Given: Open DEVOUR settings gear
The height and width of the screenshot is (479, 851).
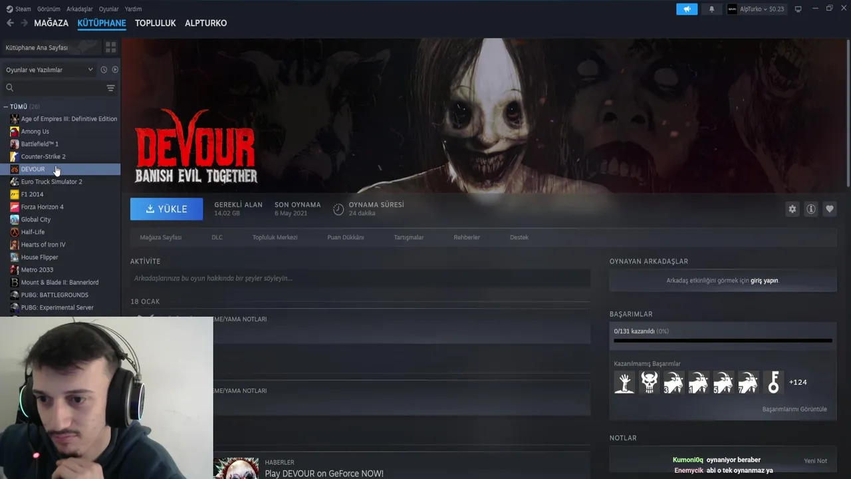Looking at the screenshot, I should pyautogui.click(x=792, y=209).
